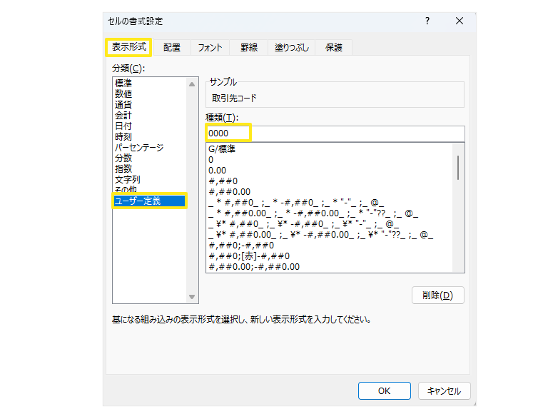Select ユーザー定義 category
538x409 pixels.
click(x=138, y=201)
